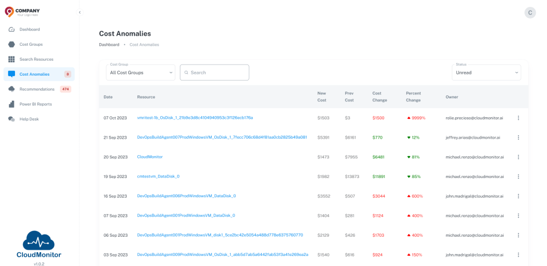Click the Resource column header

pos(146,97)
